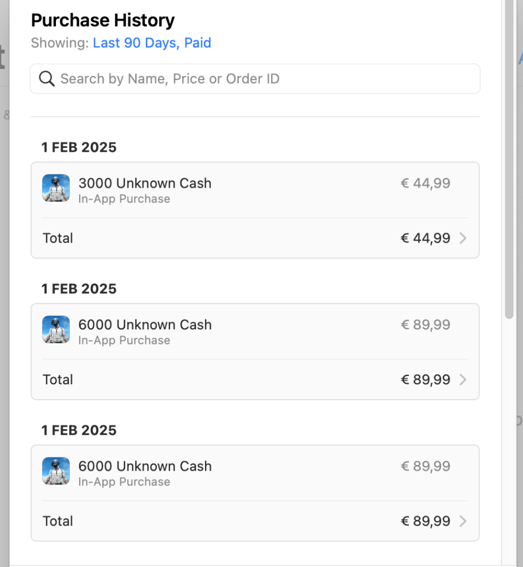Click the PUBG icon of the first 6000 Unknown Cash
Screen dimensions: 523x567
pyautogui.click(x=56, y=329)
